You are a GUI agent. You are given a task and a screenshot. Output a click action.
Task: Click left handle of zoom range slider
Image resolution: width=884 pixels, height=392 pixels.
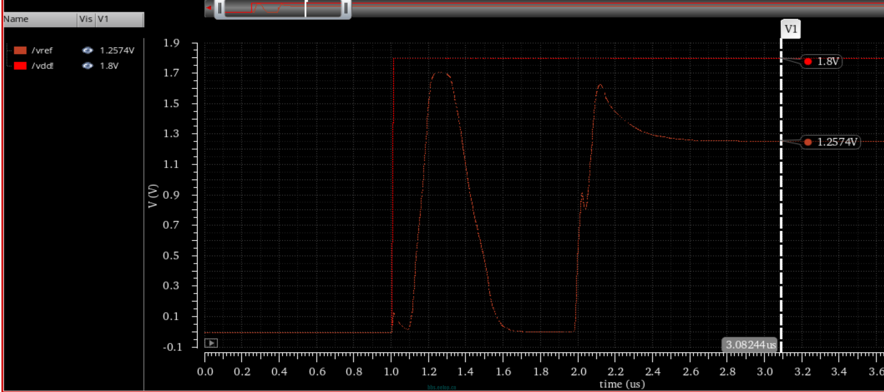pos(220,8)
